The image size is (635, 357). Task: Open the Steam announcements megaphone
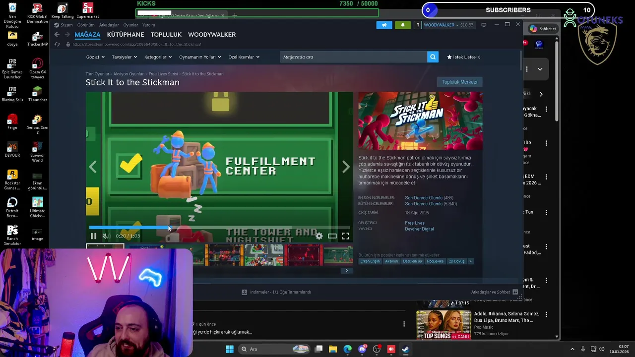[x=384, y=25]
